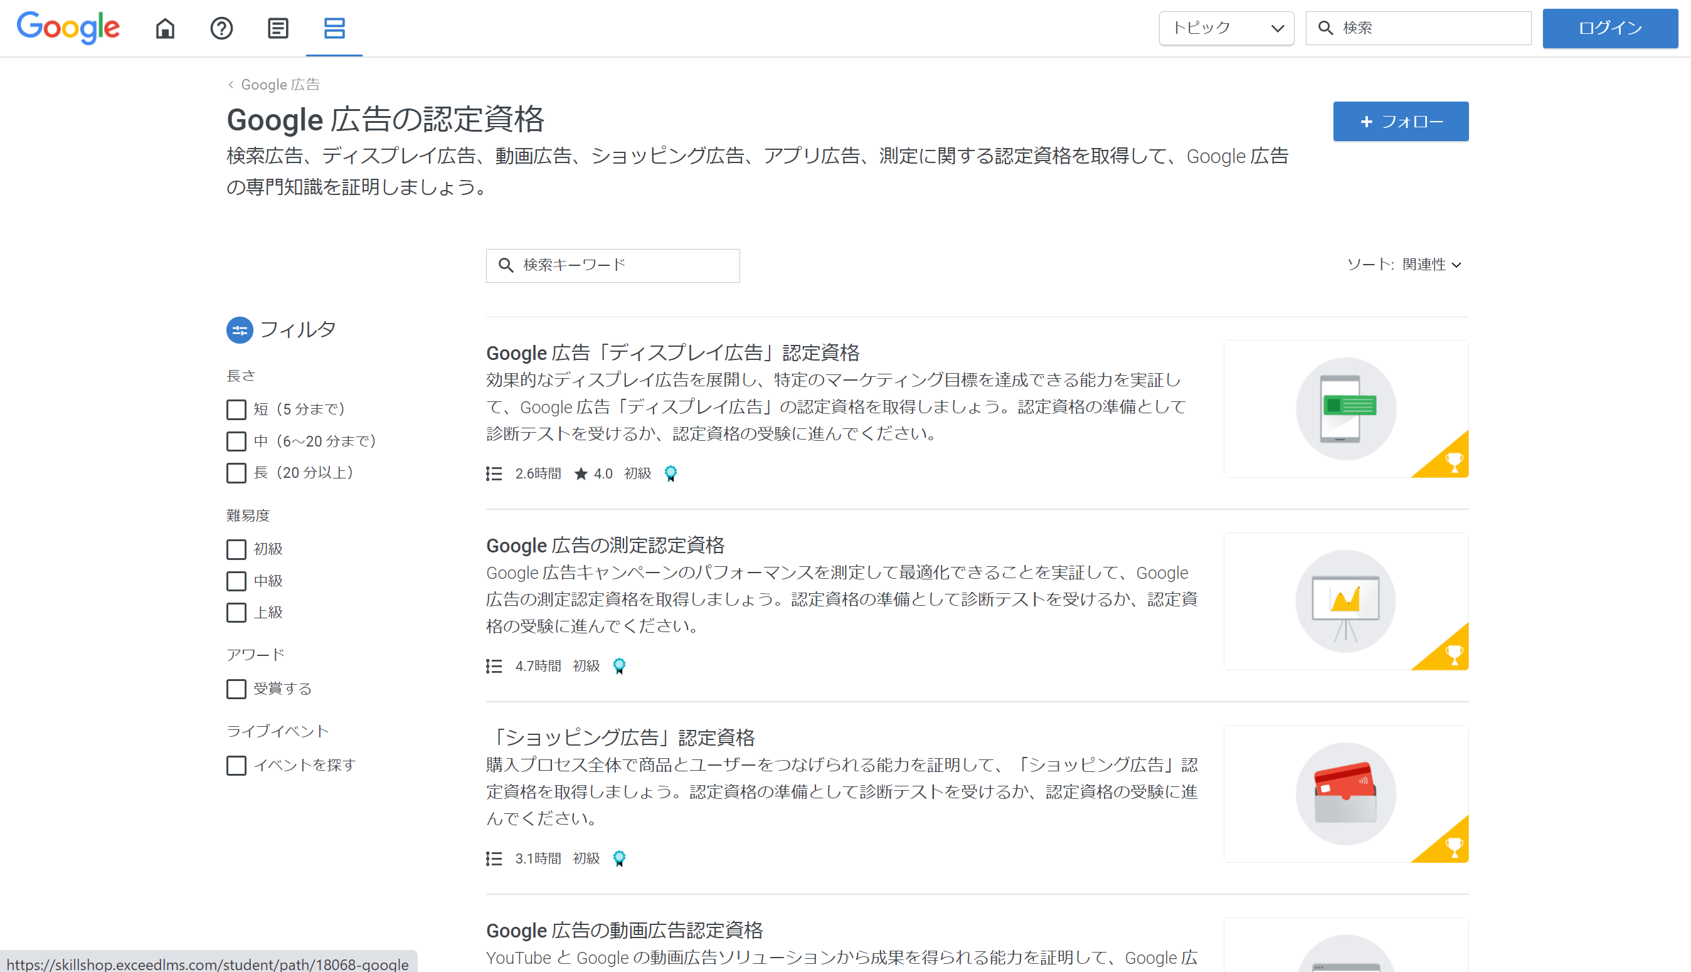
Task: Click the award badge beside ショッピング広告 duration
Action: (620, 858)
